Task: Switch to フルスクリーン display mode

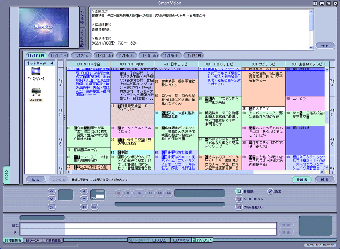Action: 138,240
